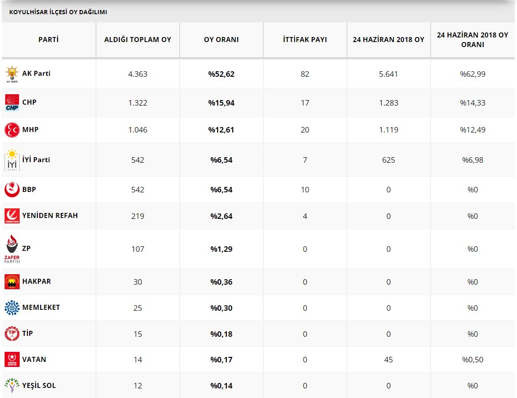Click the YENİDEN REFAH party name
Viewport: 517px width, 398px height.
50,216
